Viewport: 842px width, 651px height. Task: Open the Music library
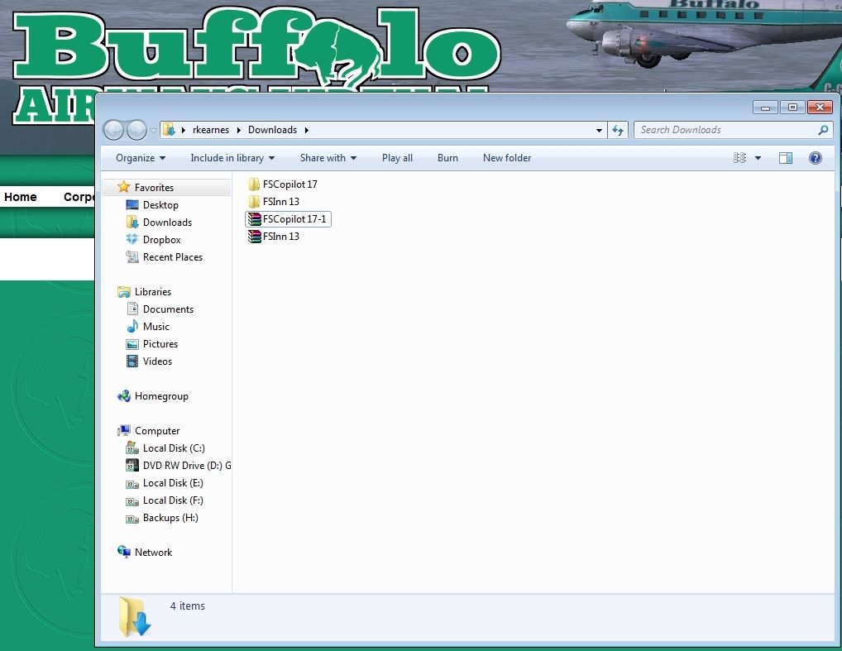[156, 327]
